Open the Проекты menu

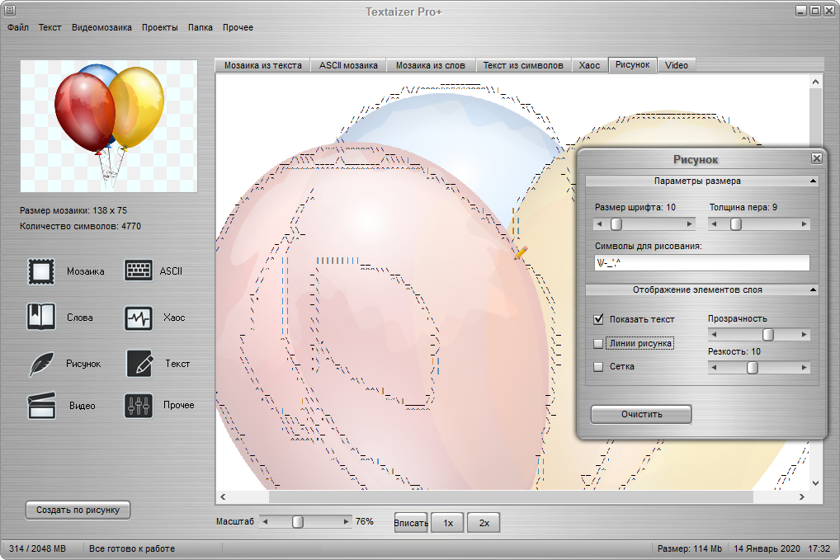pyautogui.click(x=159, y=27)
